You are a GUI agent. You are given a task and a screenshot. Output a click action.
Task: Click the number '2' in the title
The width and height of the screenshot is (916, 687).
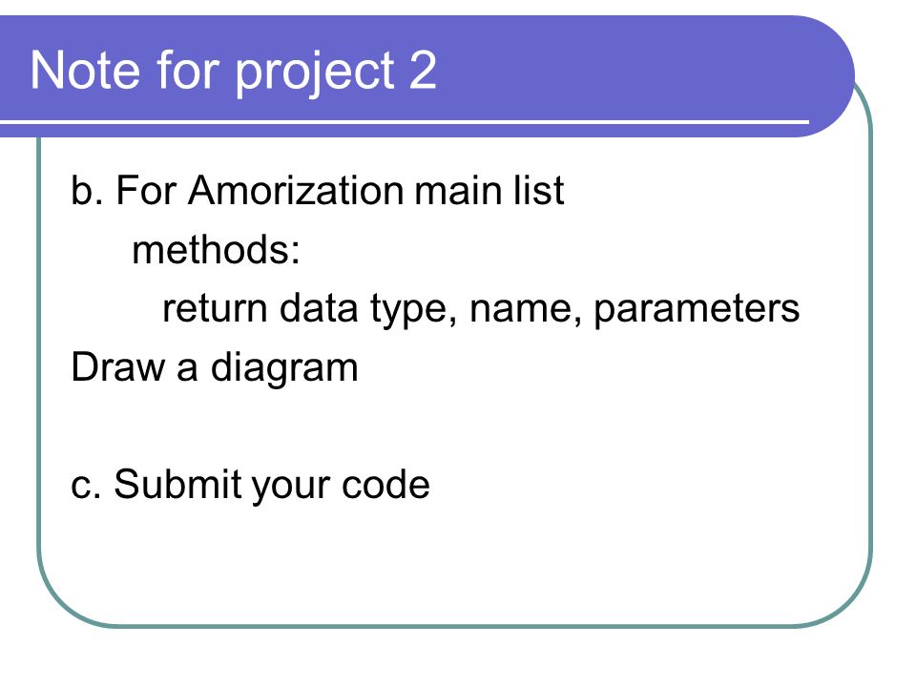(x=423, y=71)
